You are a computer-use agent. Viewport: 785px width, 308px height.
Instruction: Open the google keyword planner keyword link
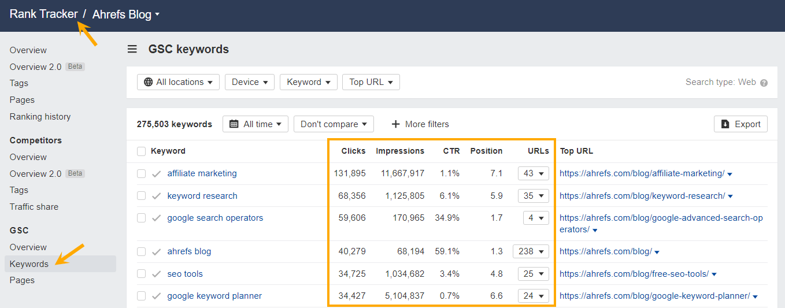pyautogui.click(x=214, y=296)
